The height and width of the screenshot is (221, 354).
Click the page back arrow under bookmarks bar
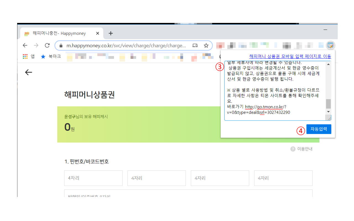click(28, 72)
